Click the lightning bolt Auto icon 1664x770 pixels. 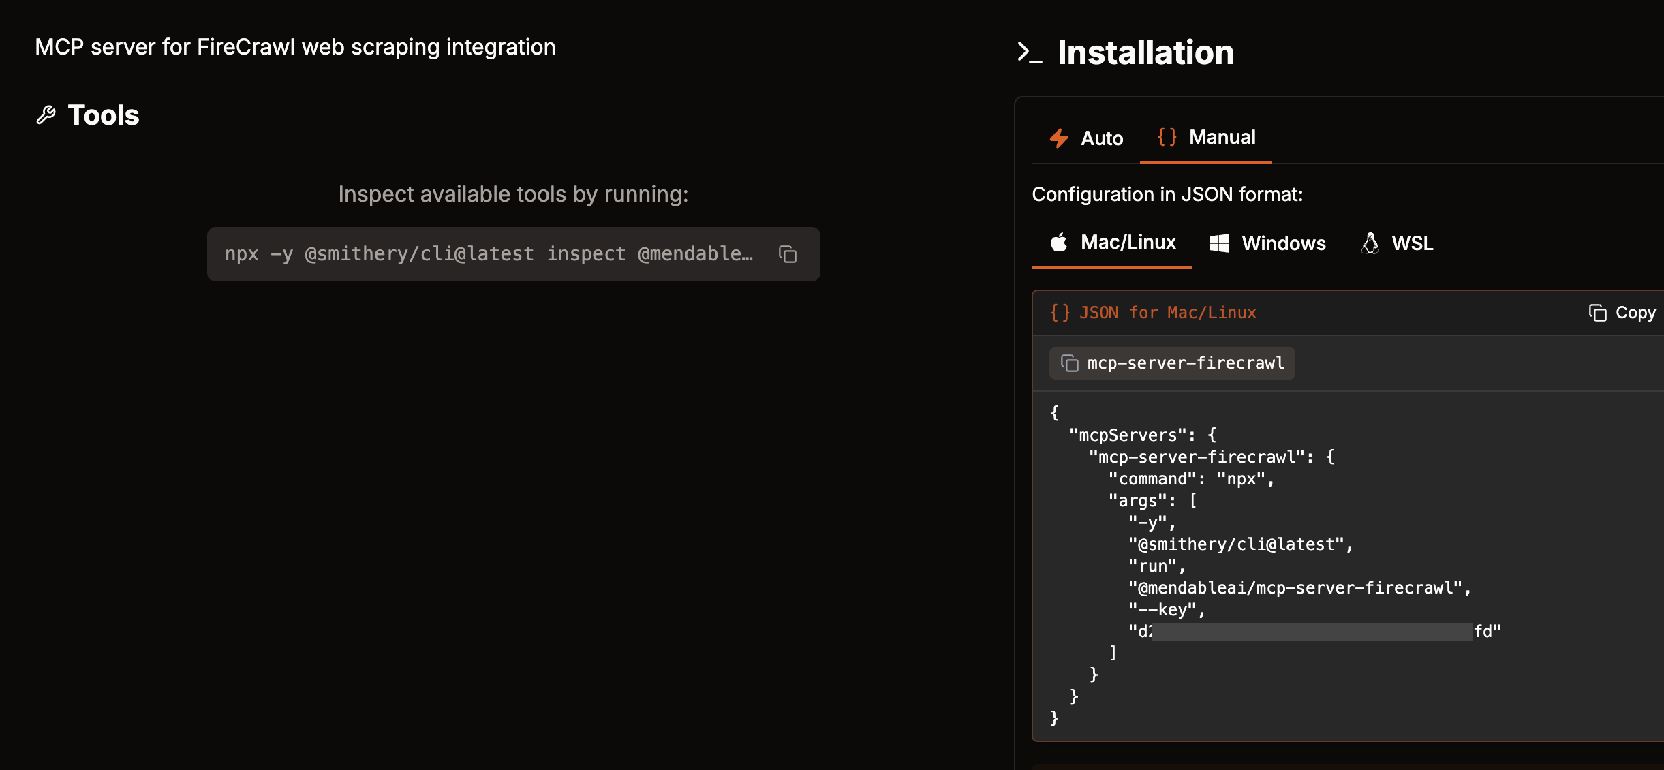[x=1059, y=138]
